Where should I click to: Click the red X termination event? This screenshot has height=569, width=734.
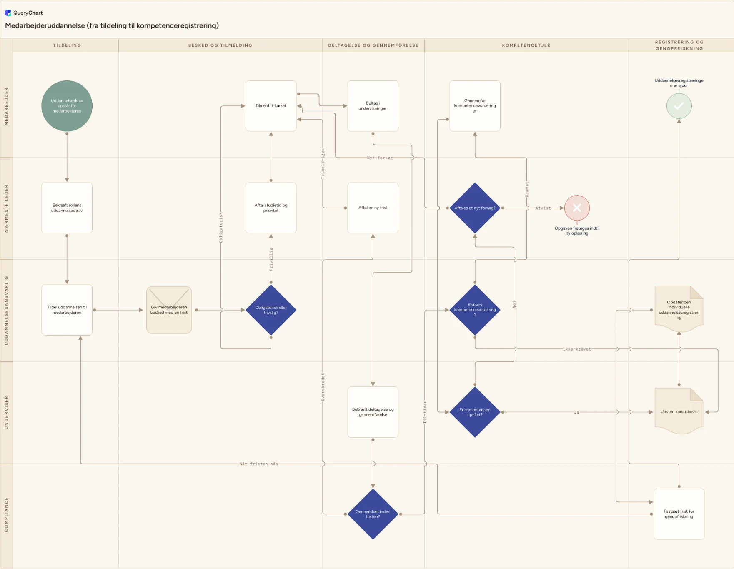[x=577, y=208]
